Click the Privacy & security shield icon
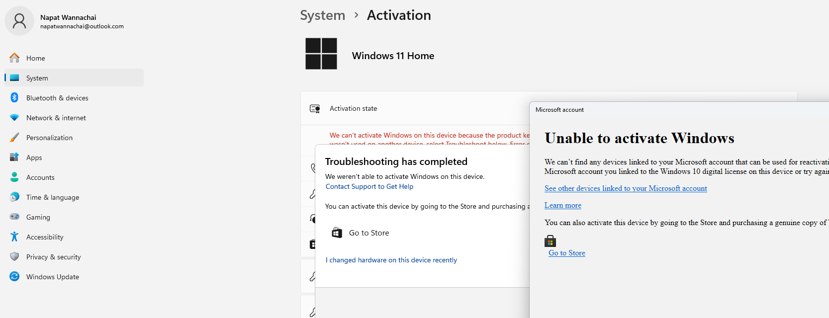829x318 pixels. [14, 257]
